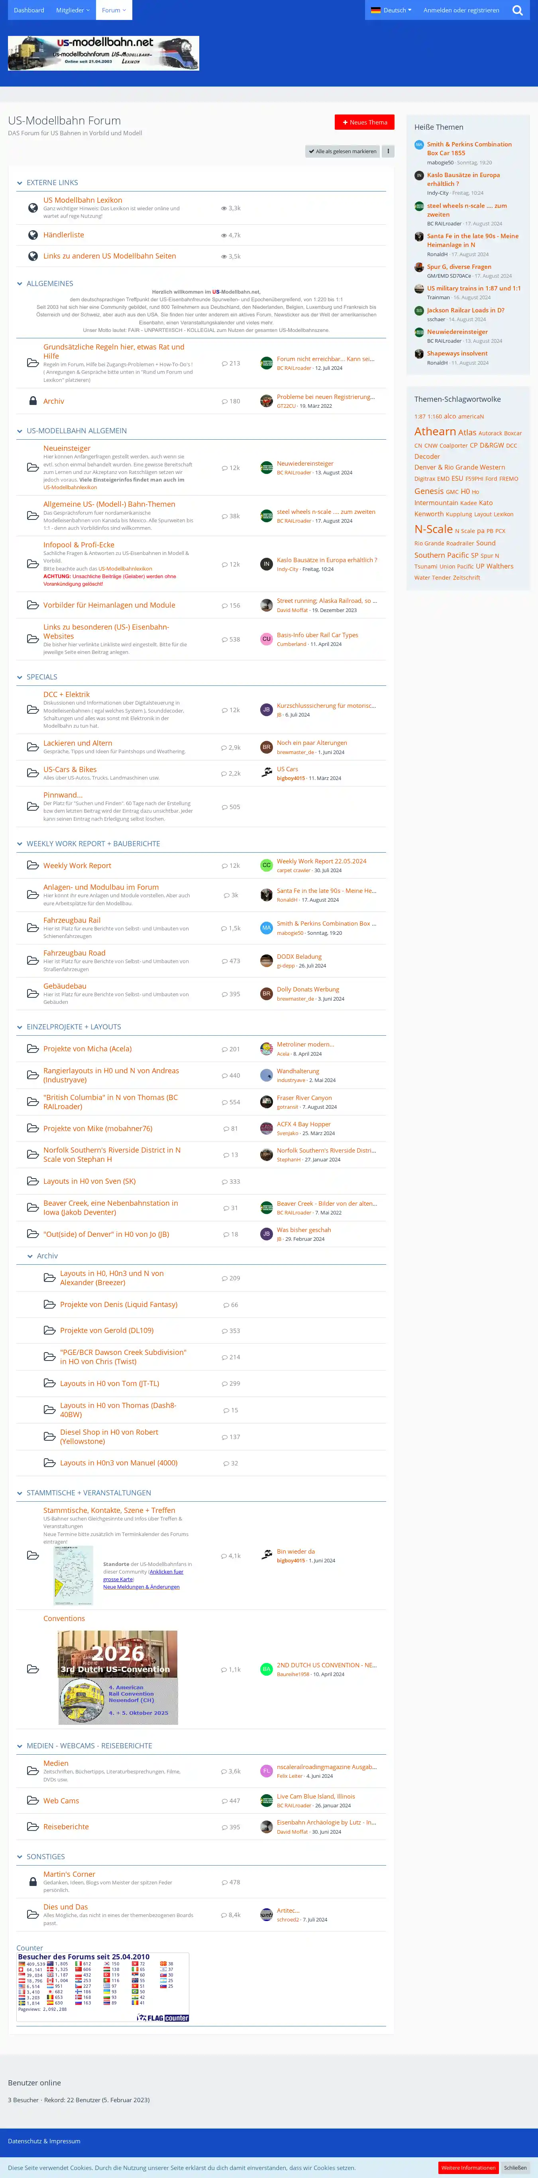Click the Conventions banner image for 2026

point(118,1676)
